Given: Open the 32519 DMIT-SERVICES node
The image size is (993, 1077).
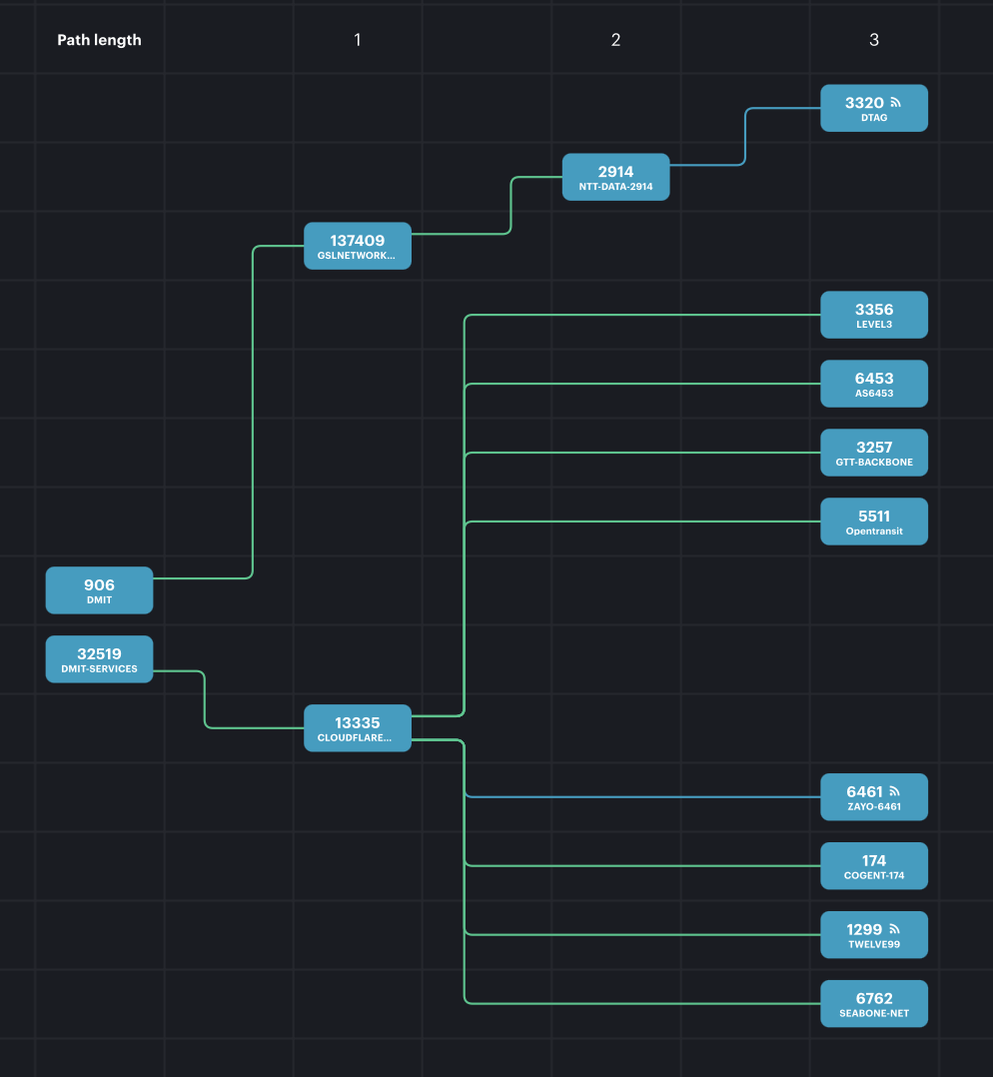Looking at the screenshot, I should tap(99, 659).
